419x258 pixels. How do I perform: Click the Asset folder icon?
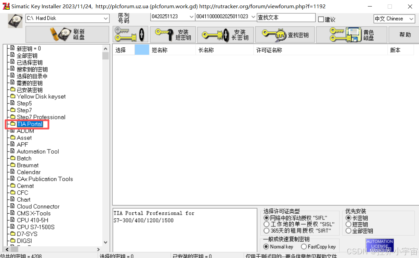[13, 137]
